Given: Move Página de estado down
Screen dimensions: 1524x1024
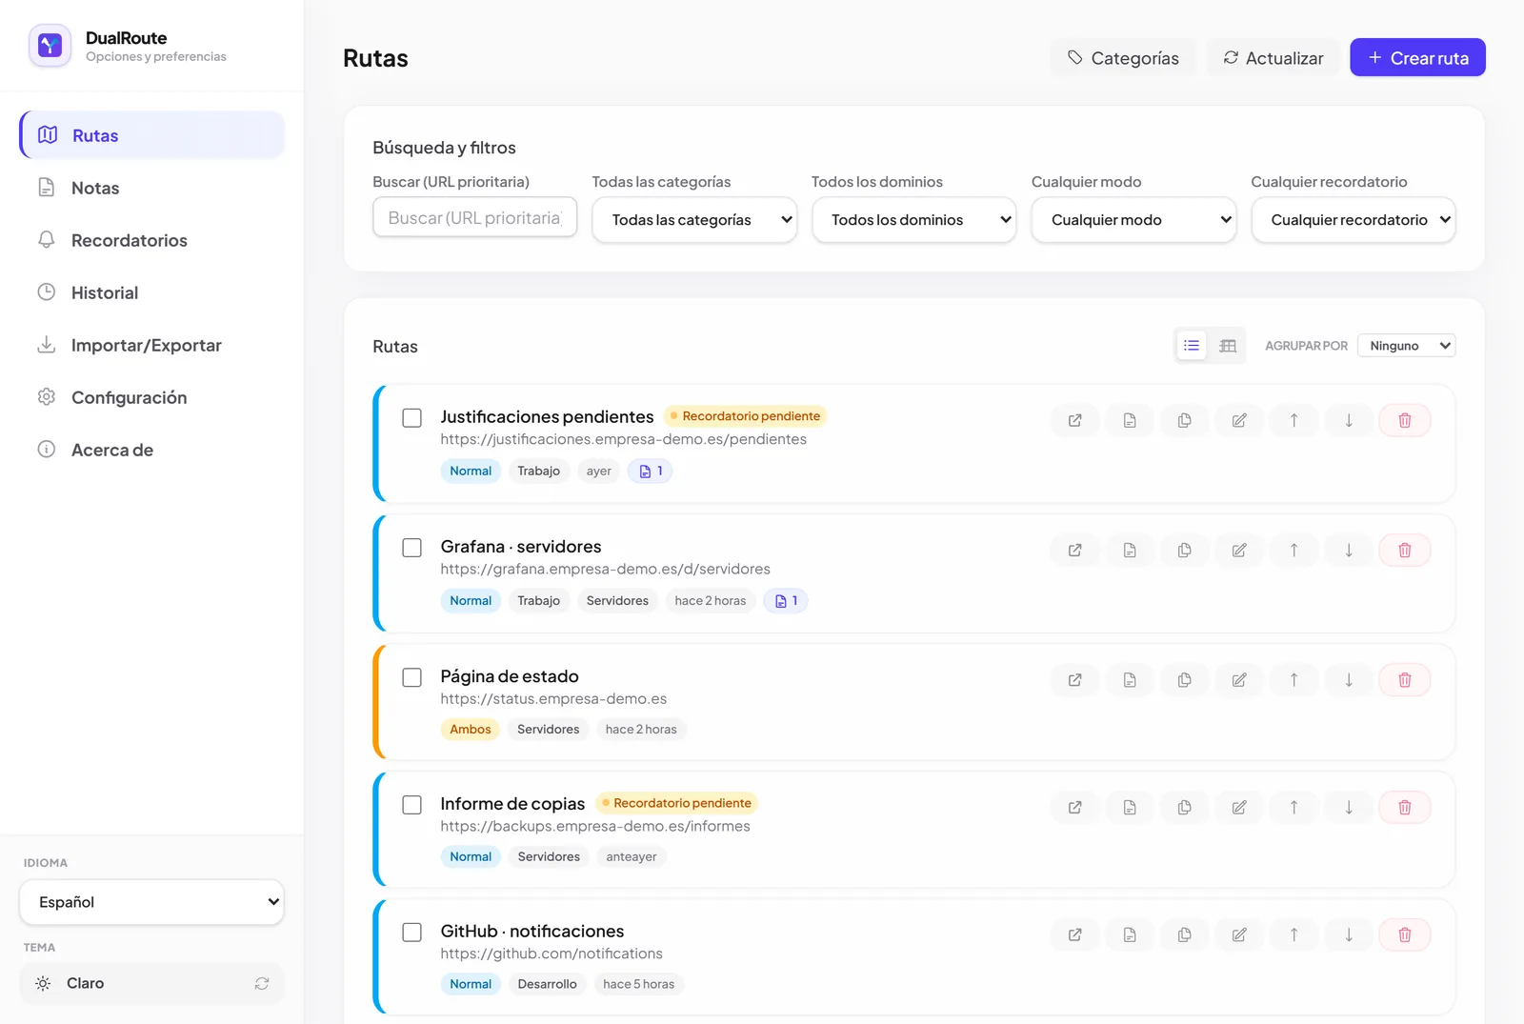Looking at the screenshot, I should click(1349, 679).
